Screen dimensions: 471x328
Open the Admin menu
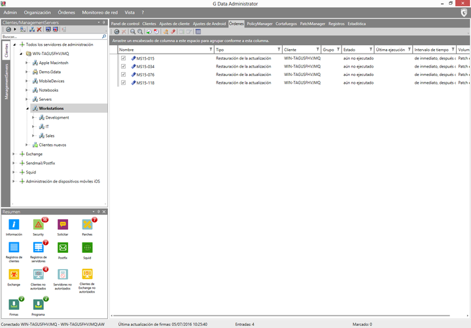point(10,12)
